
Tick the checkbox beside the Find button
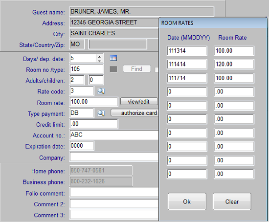(157, 69)
